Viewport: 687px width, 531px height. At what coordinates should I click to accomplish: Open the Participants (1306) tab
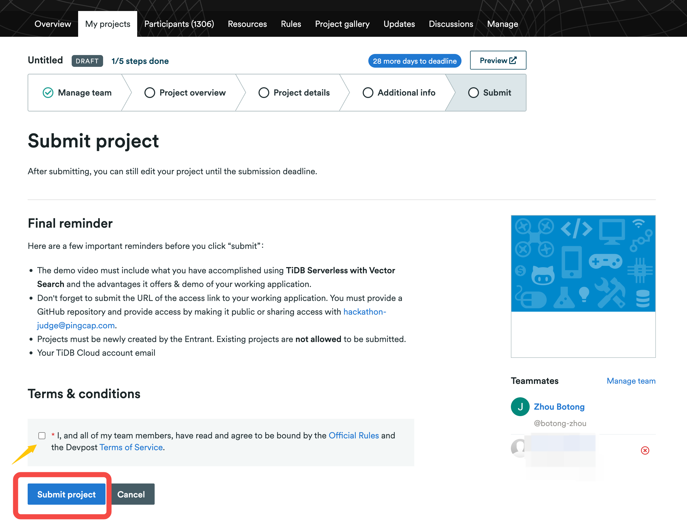(179, 24)
